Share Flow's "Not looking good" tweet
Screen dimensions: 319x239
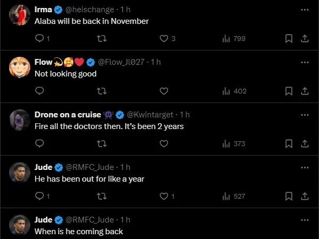(x=305, y=91)
